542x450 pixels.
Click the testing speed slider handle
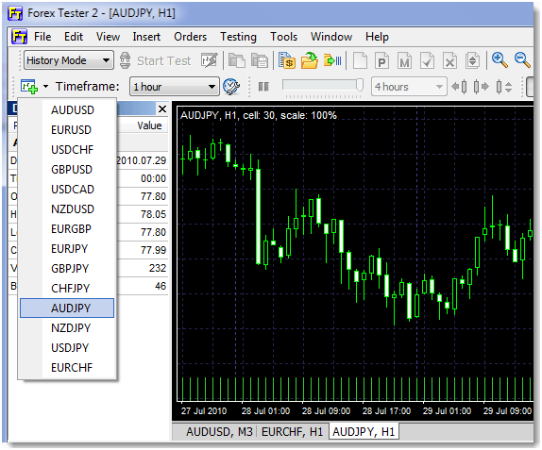pos(360,85)
